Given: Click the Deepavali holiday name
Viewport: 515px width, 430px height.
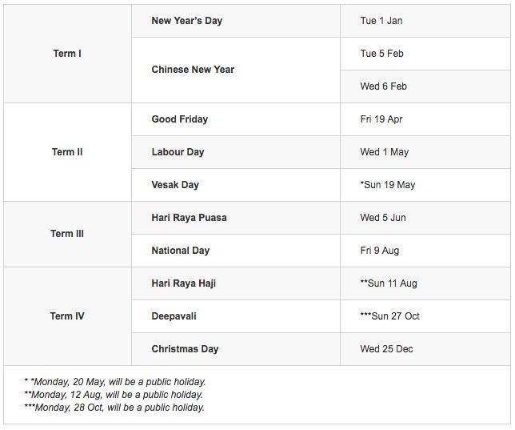Looking at the screenshot, I should pyautogui.click(x=174, y=316).
